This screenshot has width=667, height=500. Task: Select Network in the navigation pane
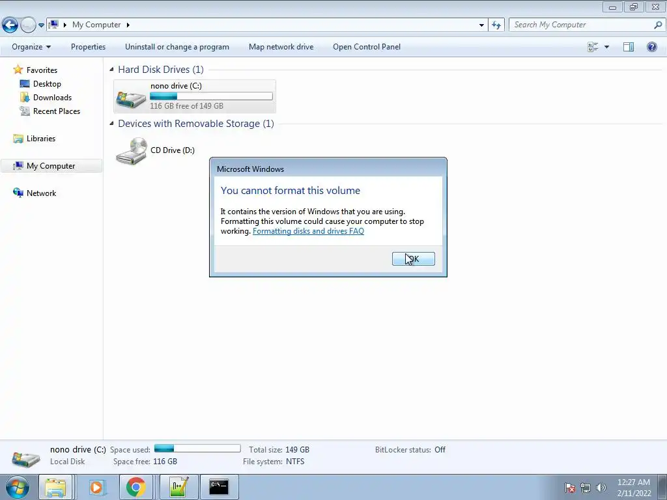(x=41, y=193)
